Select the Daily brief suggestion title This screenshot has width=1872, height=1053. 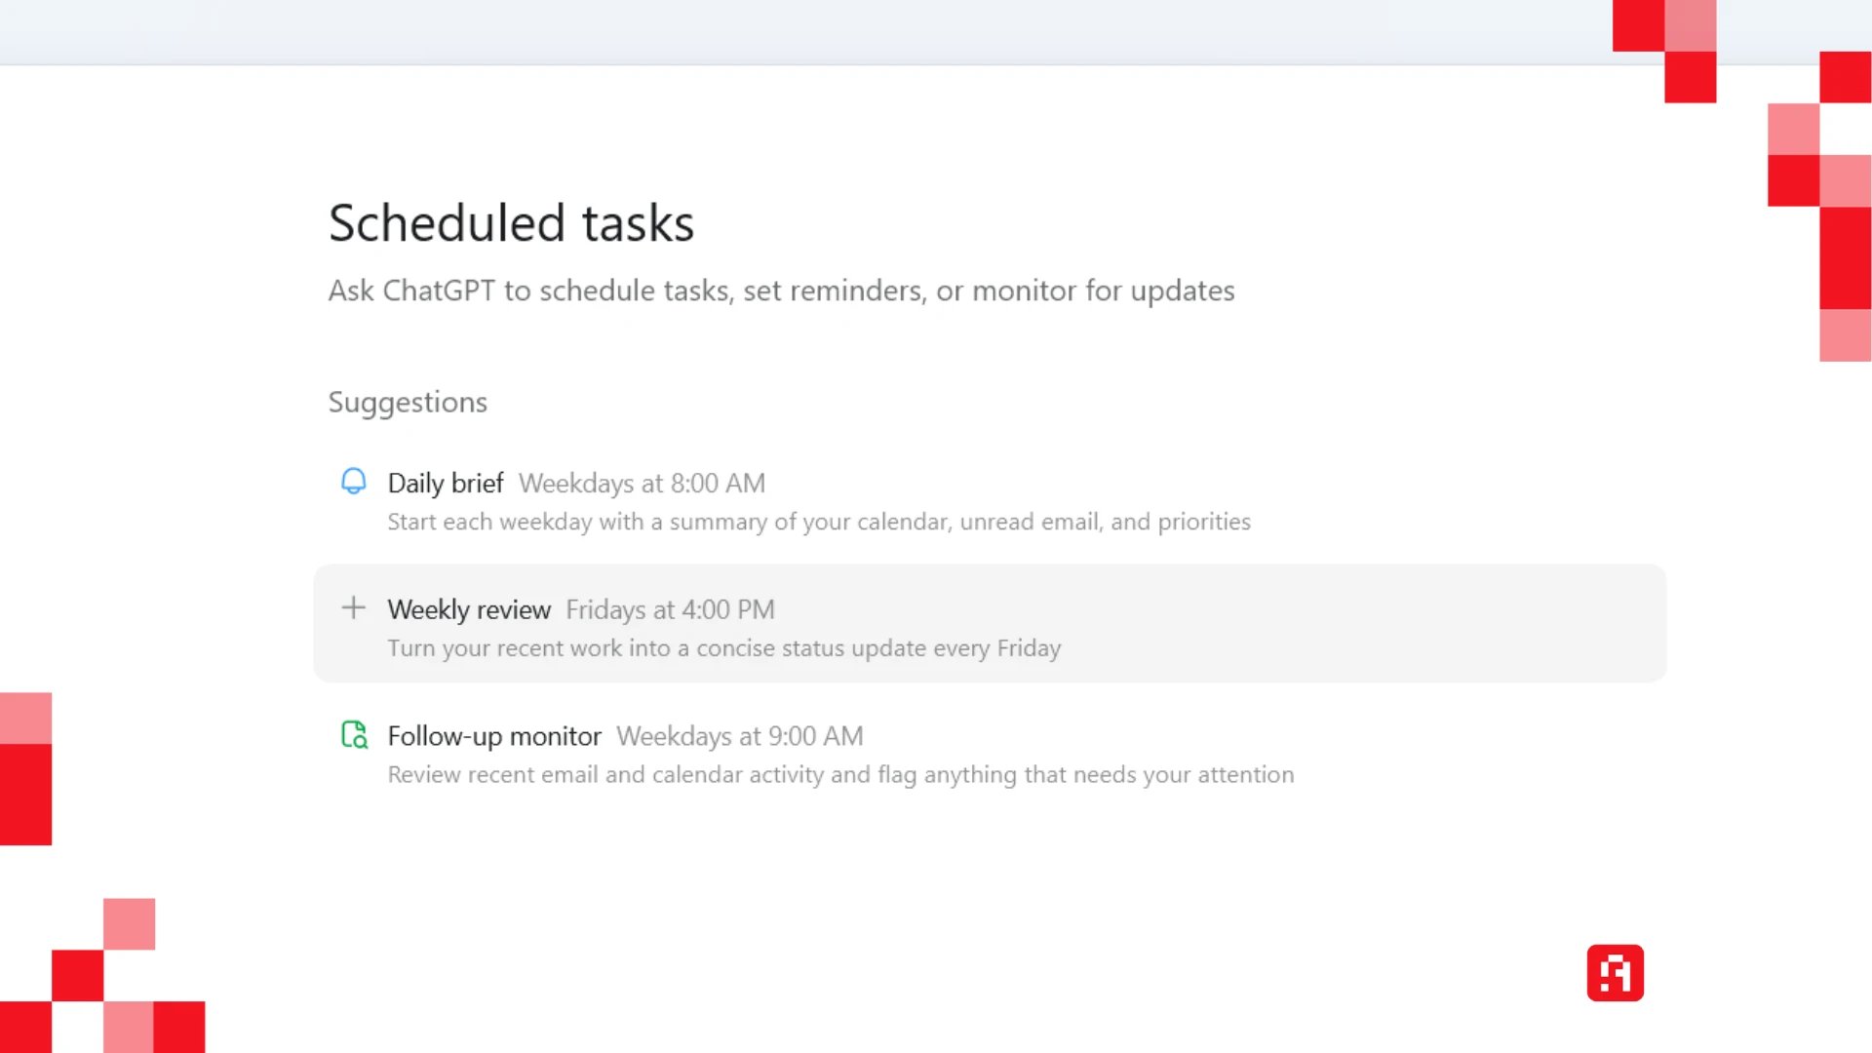coord(446,483)
